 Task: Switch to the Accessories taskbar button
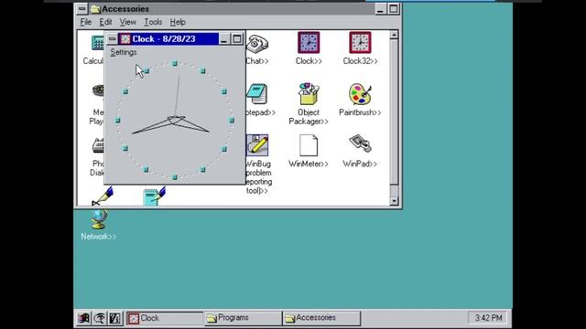(x=321, y=318)
